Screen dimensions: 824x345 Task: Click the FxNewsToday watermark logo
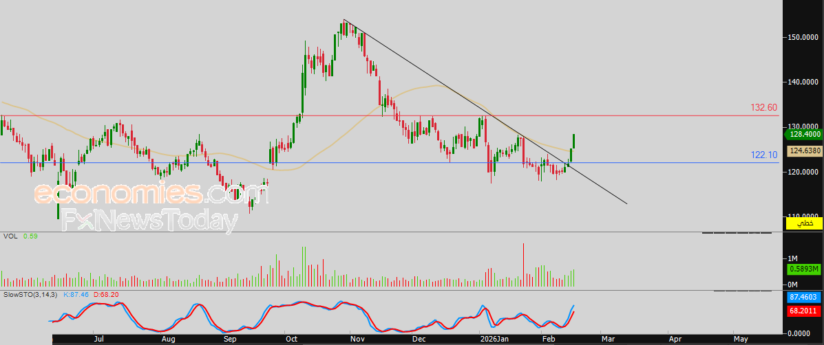[145, 221]
